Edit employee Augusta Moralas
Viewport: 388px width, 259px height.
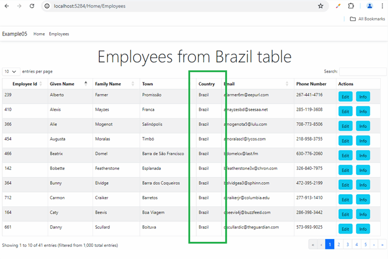pyautogui.click(x=345, y=141)
